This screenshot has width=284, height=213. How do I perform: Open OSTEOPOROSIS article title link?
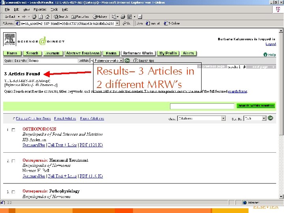39,129
